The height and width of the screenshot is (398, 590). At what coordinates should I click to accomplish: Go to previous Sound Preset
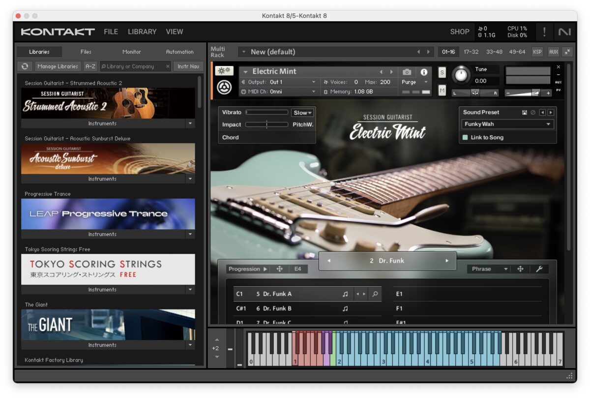point(542,113)
